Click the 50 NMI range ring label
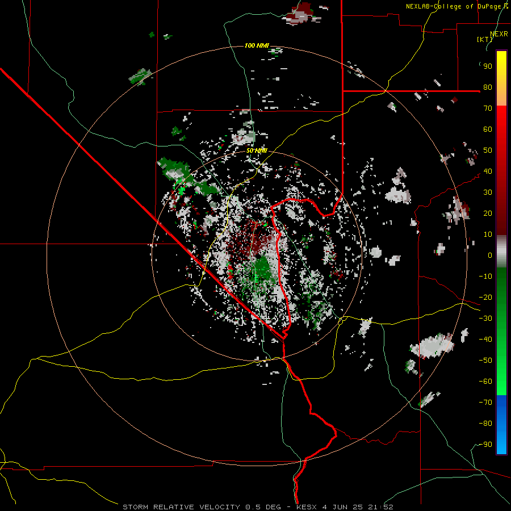 [257, 150]
